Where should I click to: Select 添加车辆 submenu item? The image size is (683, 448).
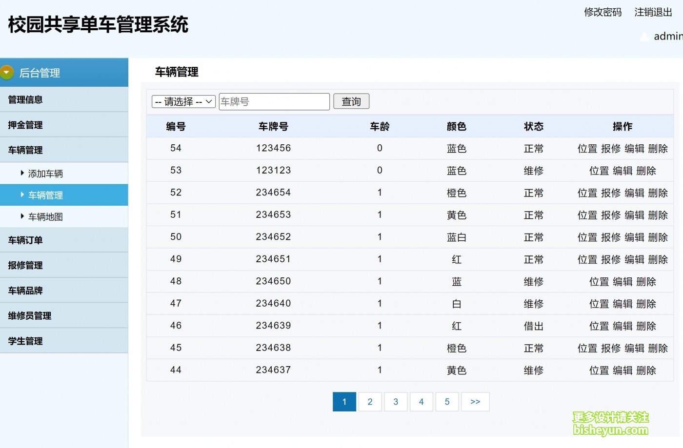(45, 174)
